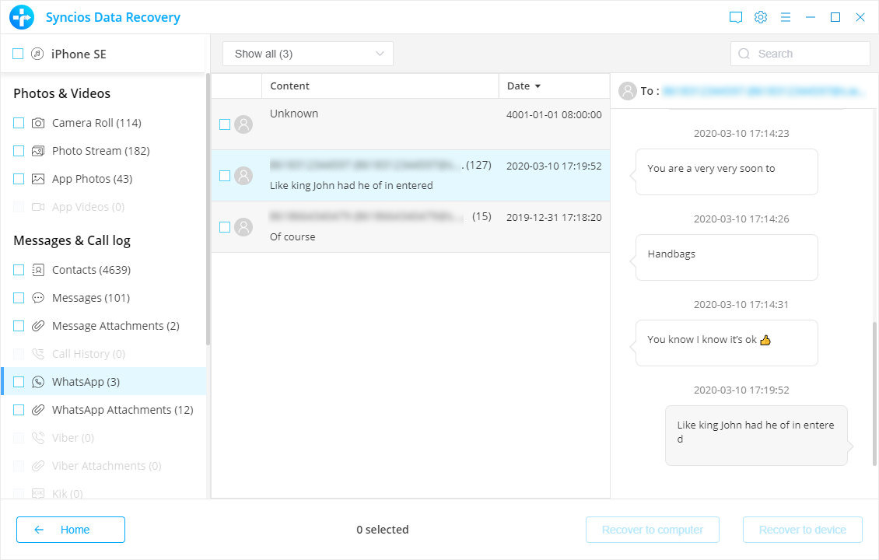Click the blurred recipient number after 'To :'
The image size is (879, 560).
click(x=764, y=91)
